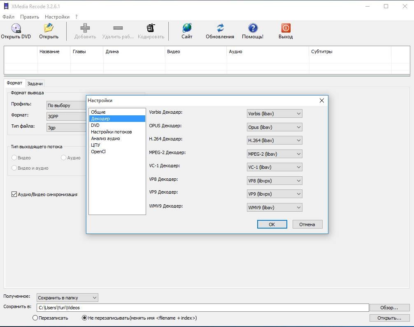Click the Выход power icon

click(286, 28)
